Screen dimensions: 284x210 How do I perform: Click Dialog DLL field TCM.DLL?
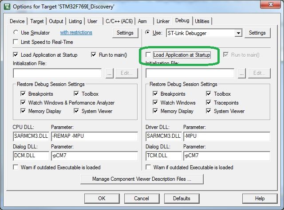click(x=164, y=156)
